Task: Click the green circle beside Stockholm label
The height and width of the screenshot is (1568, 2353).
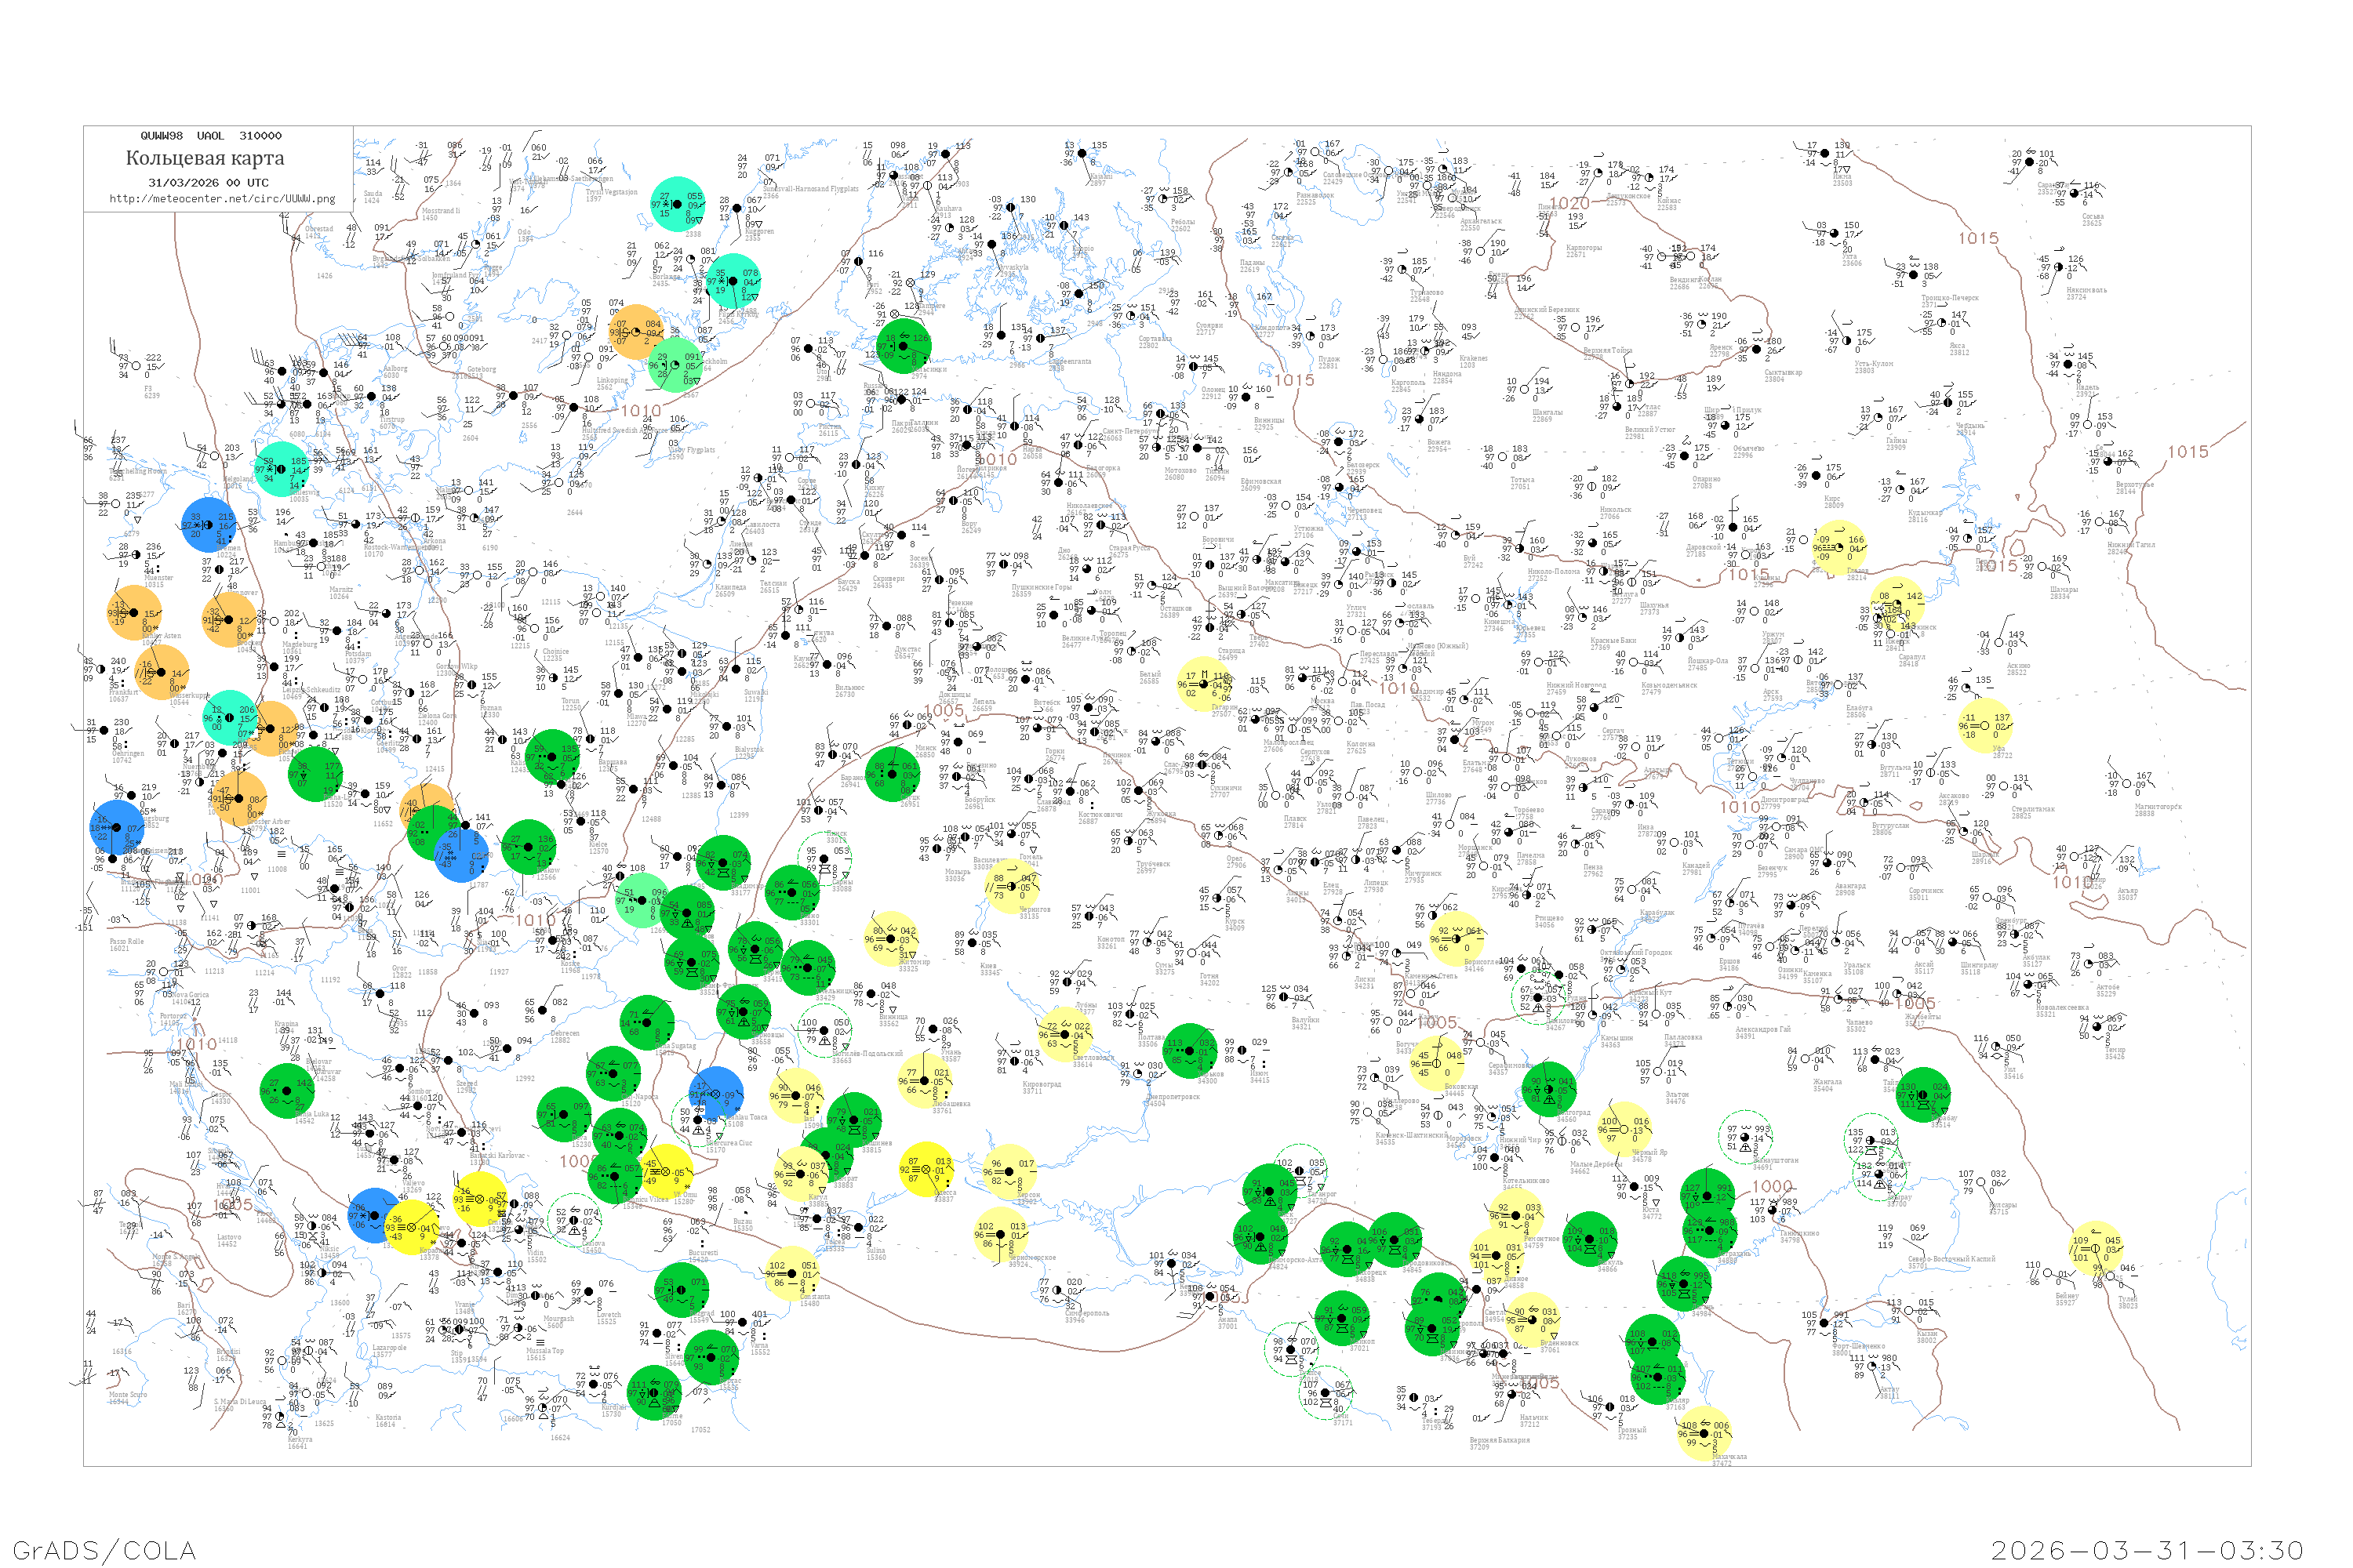Action: tap(675, 364)
